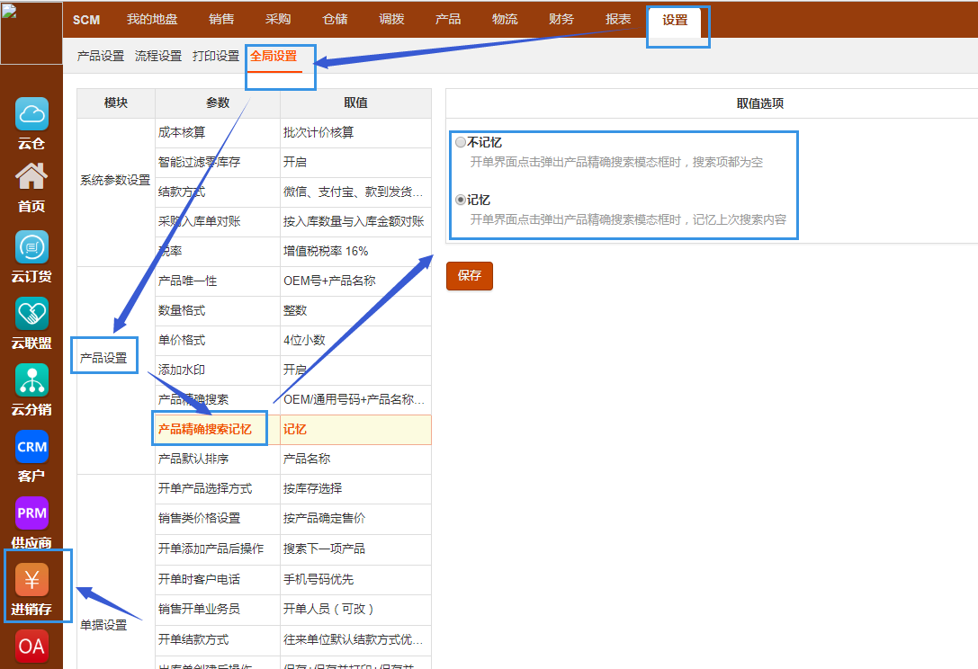Screen dimensions: 978x669
Task: Open the 我的地盘 menu
Action: [152, 19]
